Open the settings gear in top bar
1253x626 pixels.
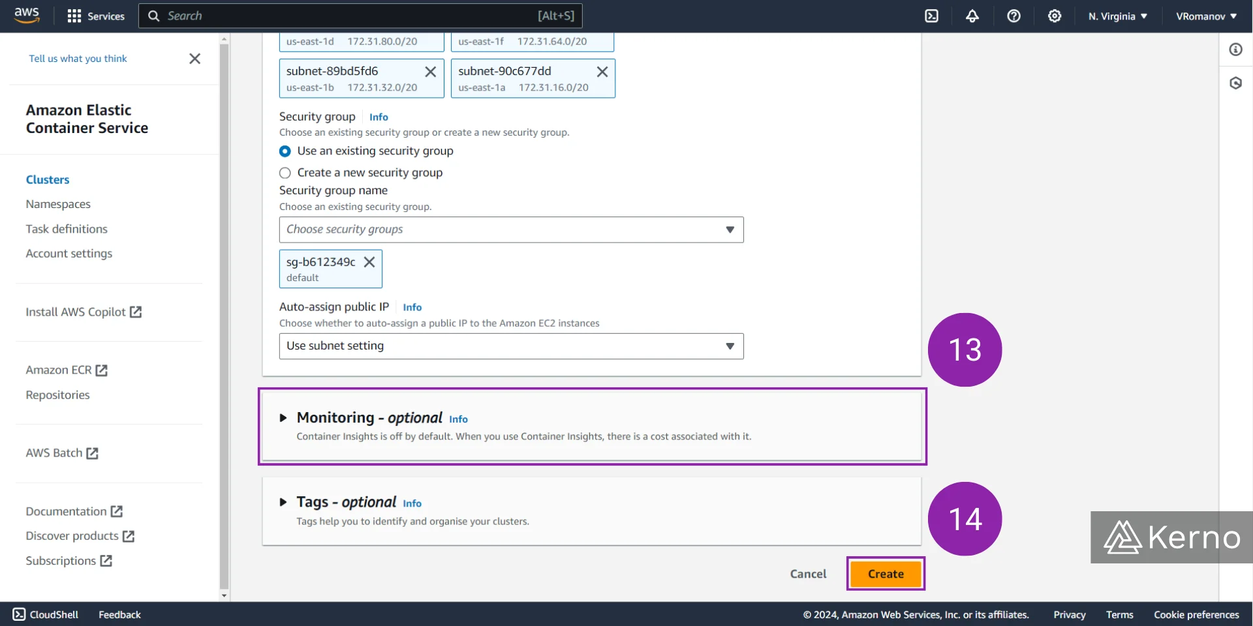pos(1055,16)
